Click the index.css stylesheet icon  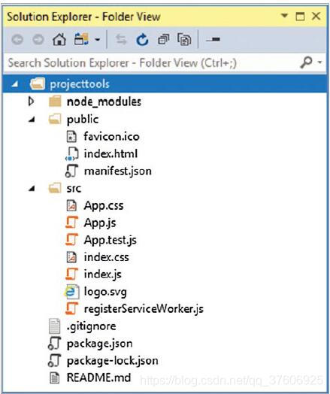click(71, 257)
